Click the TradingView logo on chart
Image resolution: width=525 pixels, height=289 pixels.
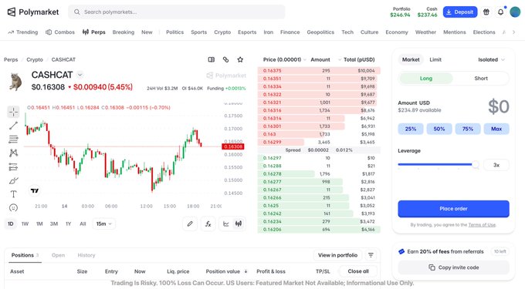(x=35, y=191)
